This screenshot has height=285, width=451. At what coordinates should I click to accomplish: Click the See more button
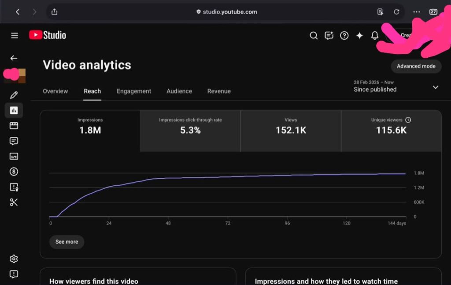pyautogui.click(x=67, y=242)
